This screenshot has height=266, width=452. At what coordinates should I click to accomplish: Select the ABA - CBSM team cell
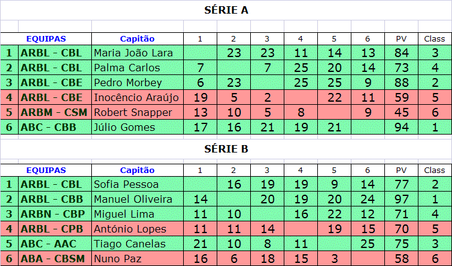[x=55, y=259]
